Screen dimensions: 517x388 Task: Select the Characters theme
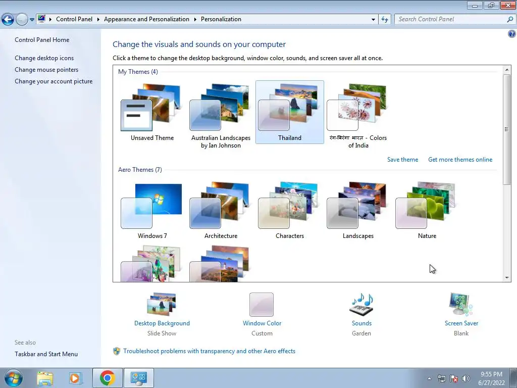click(x=289, y=210)
